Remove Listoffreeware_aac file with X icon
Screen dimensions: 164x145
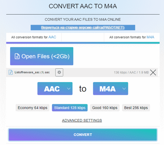[153, 72]
